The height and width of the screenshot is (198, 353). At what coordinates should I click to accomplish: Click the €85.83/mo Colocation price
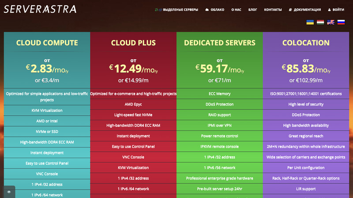point(306,68)
